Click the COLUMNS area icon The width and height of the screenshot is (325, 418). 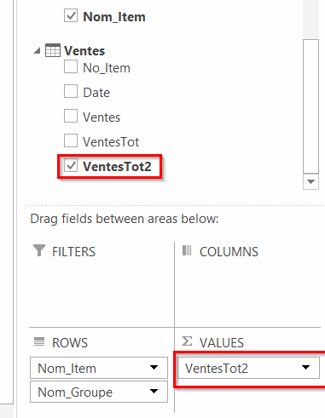click(x=187, y=250)
